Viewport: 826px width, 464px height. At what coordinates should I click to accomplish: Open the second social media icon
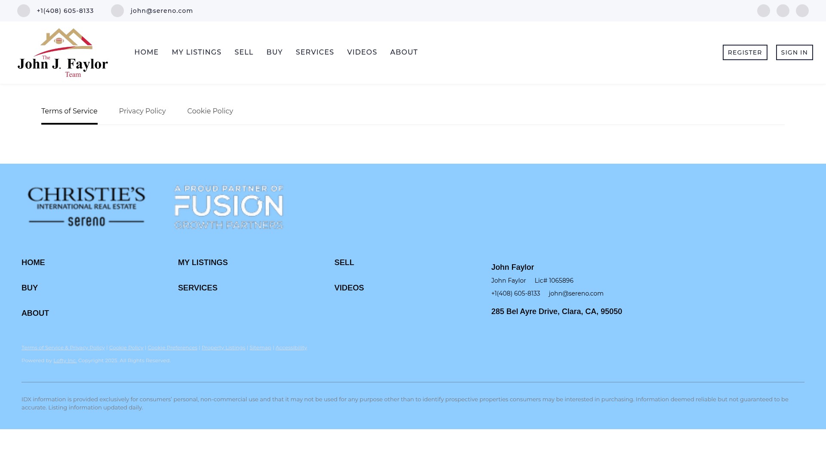[x=783, y=11]
